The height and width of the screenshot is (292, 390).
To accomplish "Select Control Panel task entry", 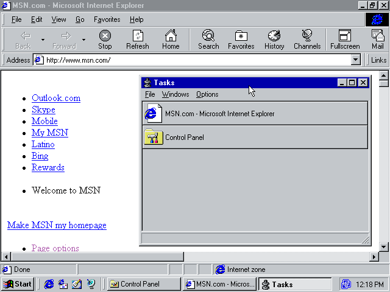I will (255, 137).
